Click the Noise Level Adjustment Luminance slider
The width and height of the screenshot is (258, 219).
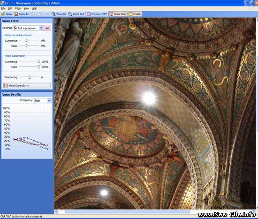pos(29,40)
